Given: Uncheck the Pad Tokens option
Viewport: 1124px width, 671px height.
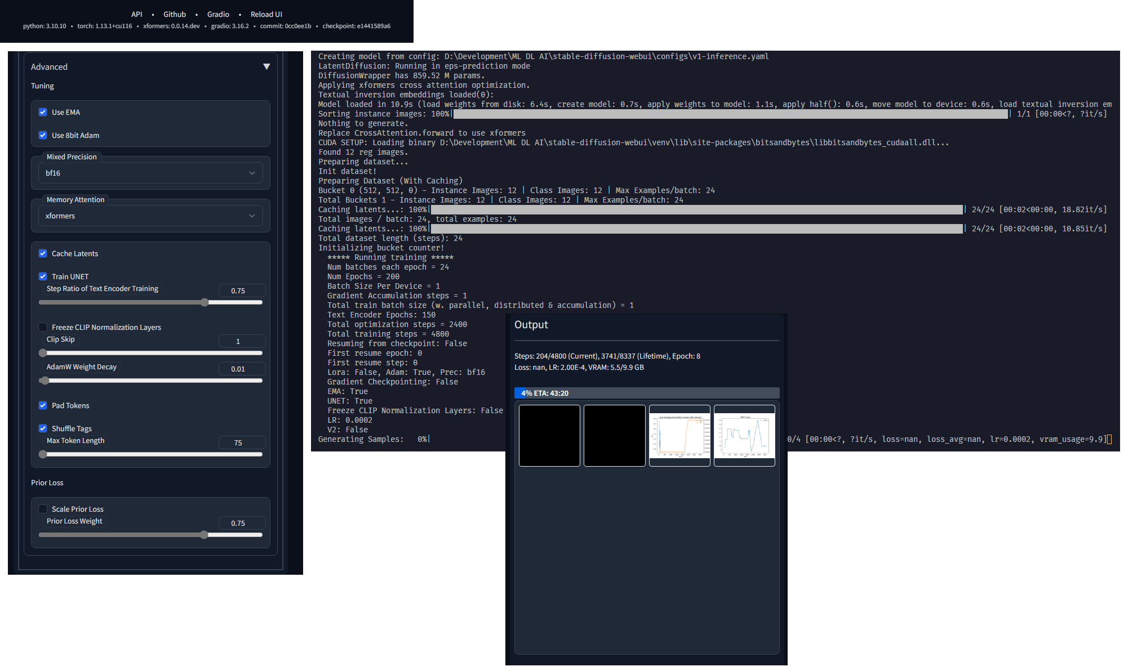Looking at the screenshot, I should coord(43,405).
